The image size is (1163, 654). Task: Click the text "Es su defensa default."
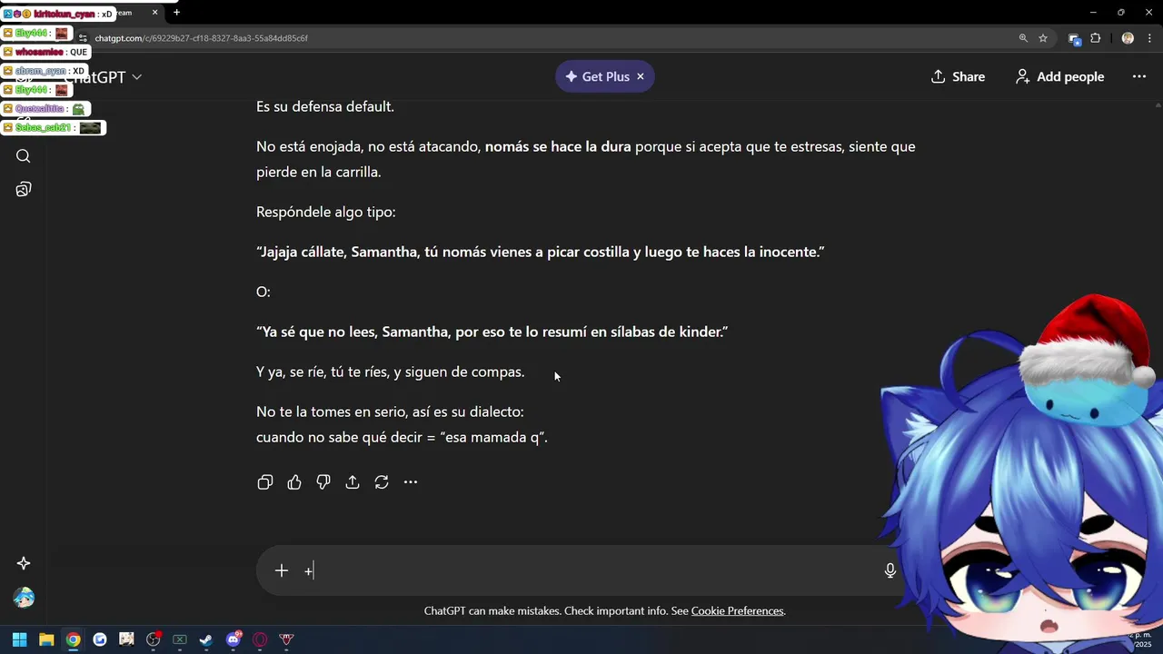pyautogui.click(x=325, y=106)
